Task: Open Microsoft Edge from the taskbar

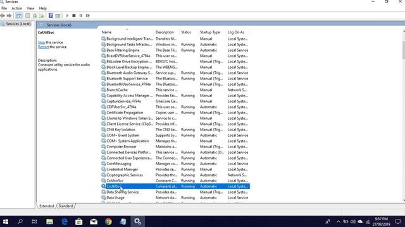Action: (65, 221)
